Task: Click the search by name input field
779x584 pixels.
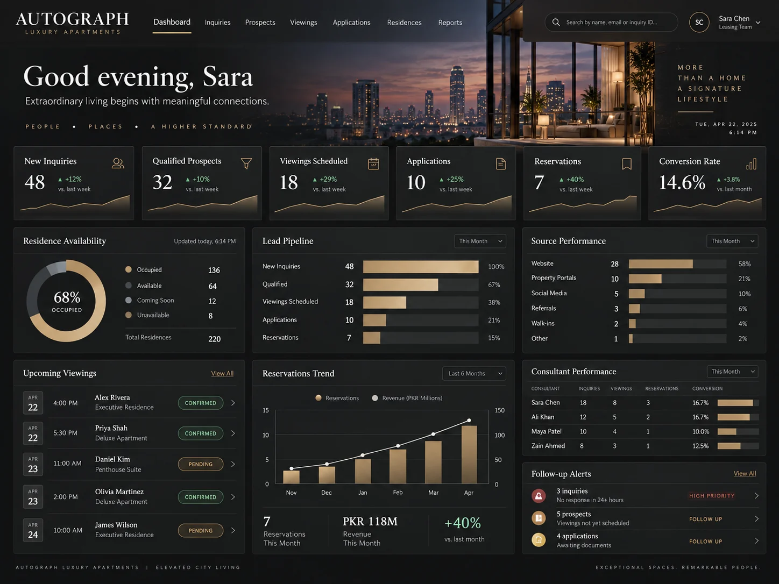Action: pyautogui.click(x=612, y=23)
